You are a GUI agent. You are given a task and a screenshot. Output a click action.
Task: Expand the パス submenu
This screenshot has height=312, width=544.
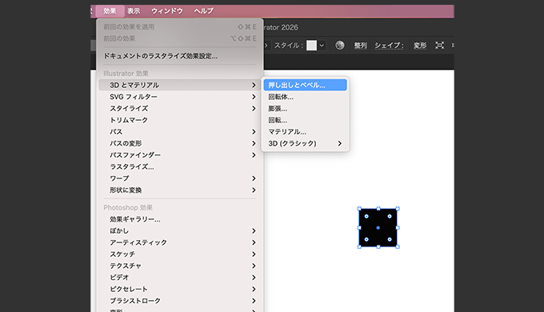[180, 132]
